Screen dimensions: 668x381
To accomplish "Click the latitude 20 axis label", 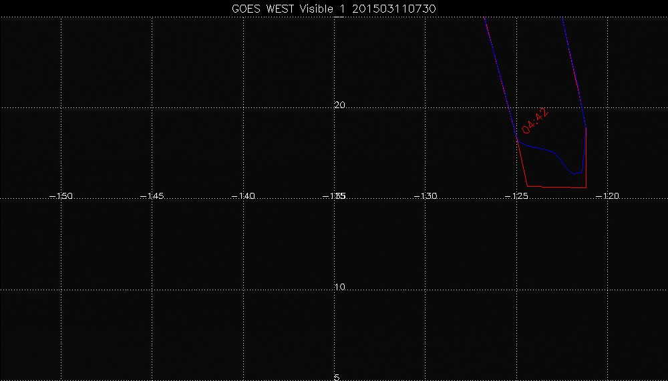I will click(339, 105).
